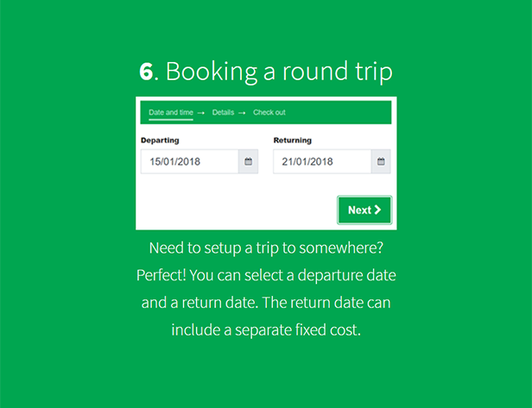The image size is (532, 408).
Task: Click the line Need to setup a trip
Action: [x=266, y=248]
